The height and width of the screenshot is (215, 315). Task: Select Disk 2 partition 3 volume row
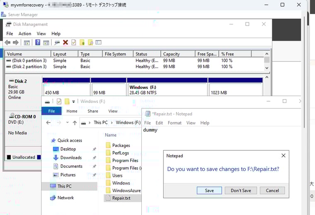coord(134,66)
